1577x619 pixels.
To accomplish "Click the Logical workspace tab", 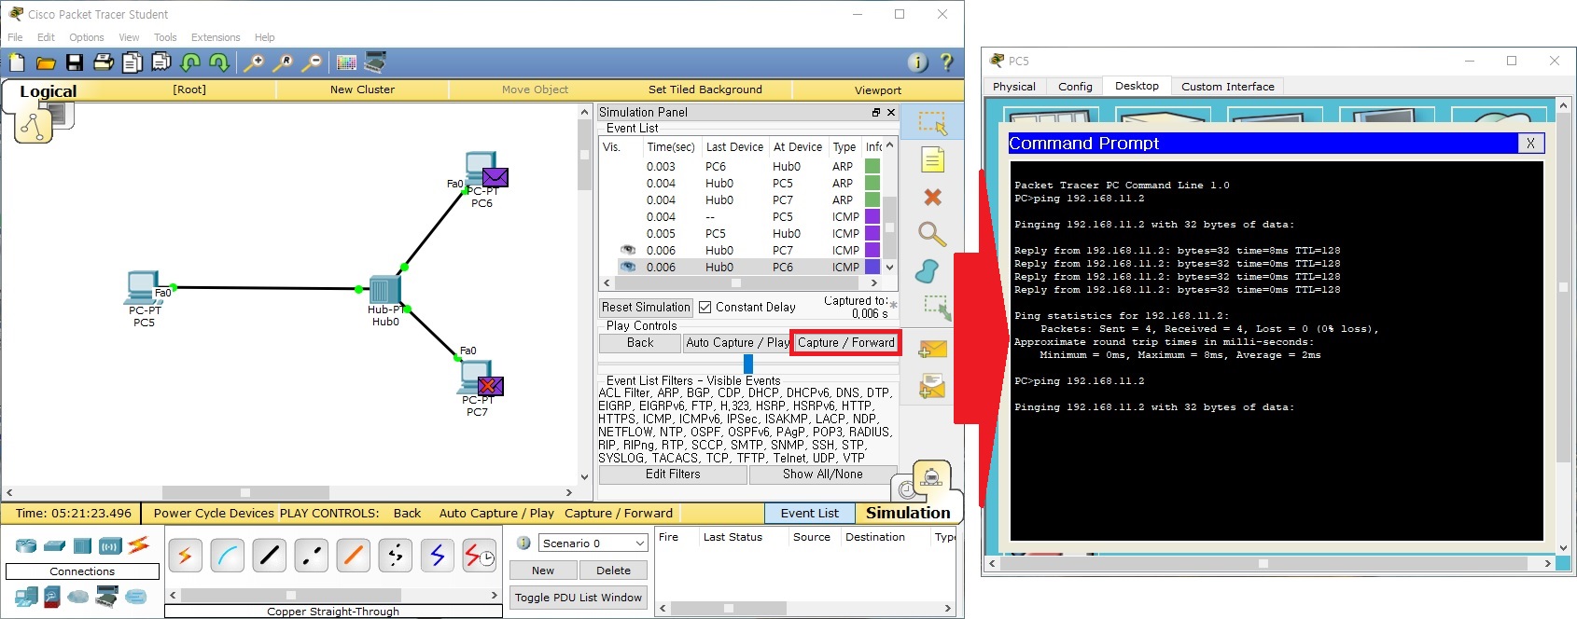I will (49, 91).
